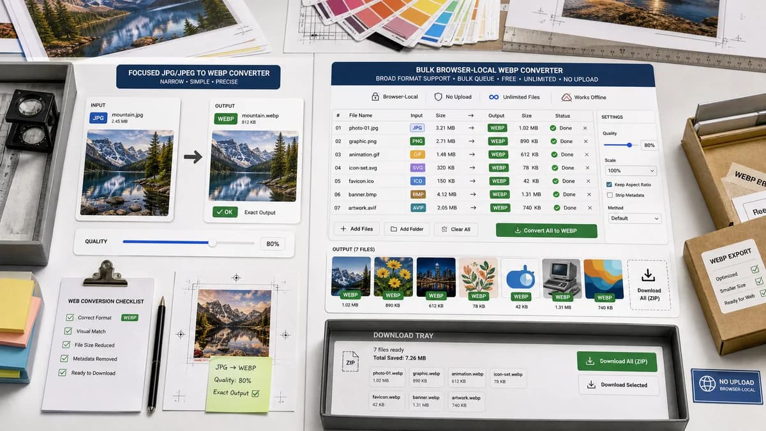Toggle the Visual Match checklist box
Image resolution: width=766 pixels, height=431 pixels.
pos(68,331)
